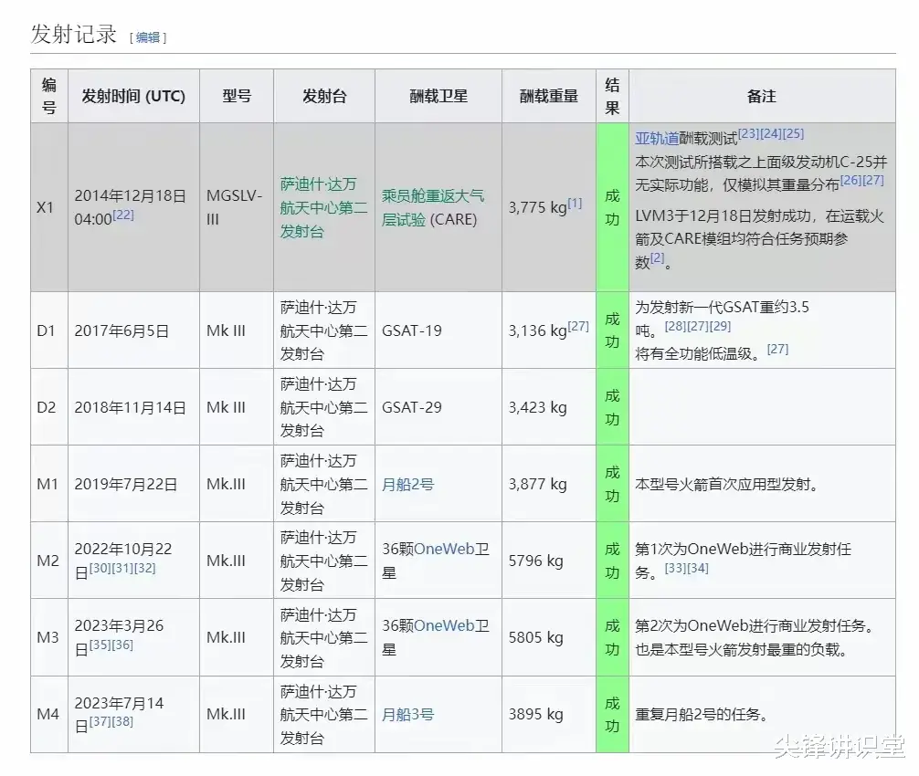Open citation [32] in M2 date cell
The height and width of the screenshot is (776, 919).
(144, 568)
